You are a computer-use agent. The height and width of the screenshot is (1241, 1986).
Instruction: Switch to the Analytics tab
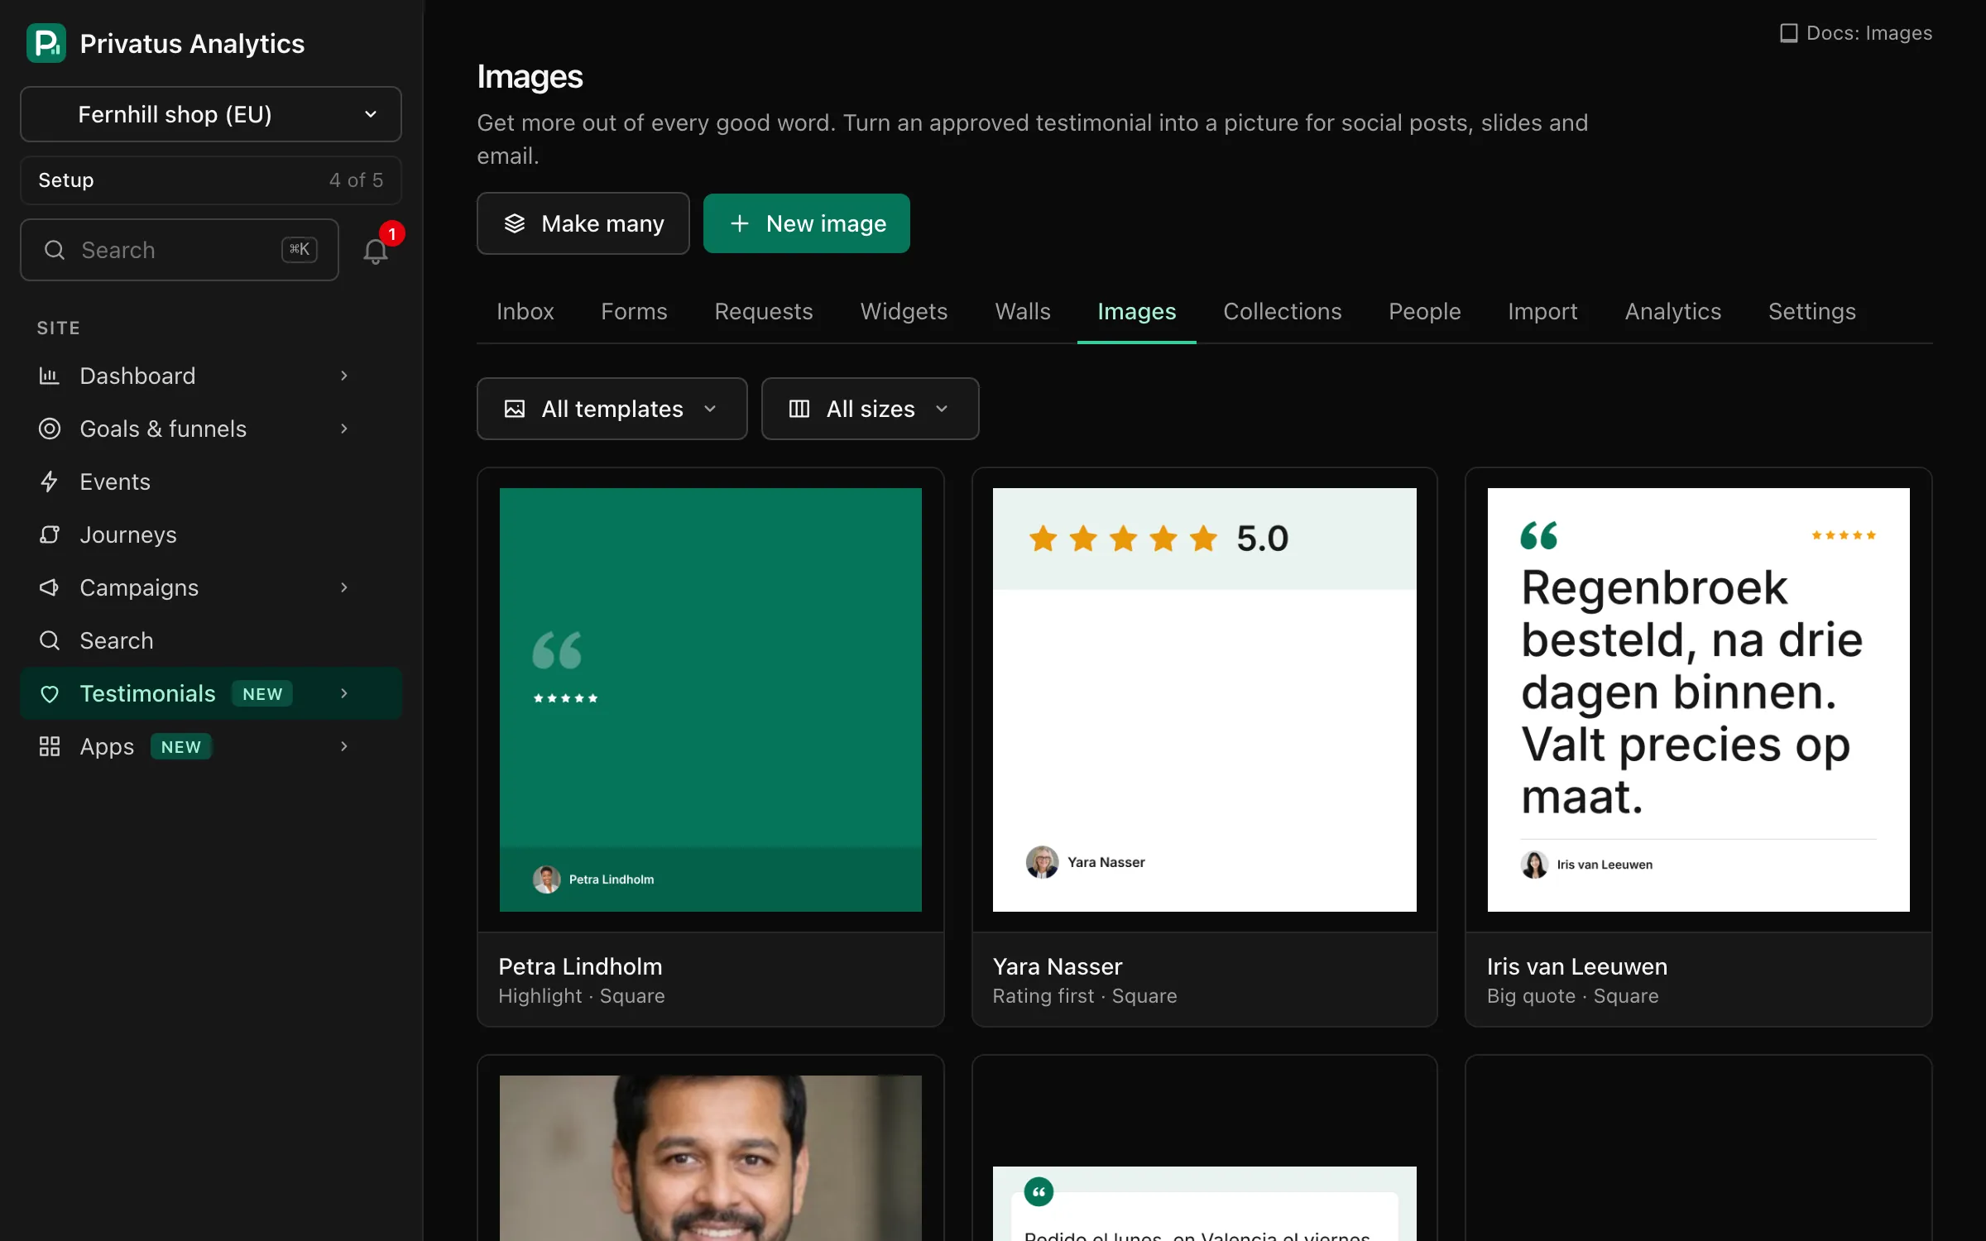click(x=1673, y=311)
